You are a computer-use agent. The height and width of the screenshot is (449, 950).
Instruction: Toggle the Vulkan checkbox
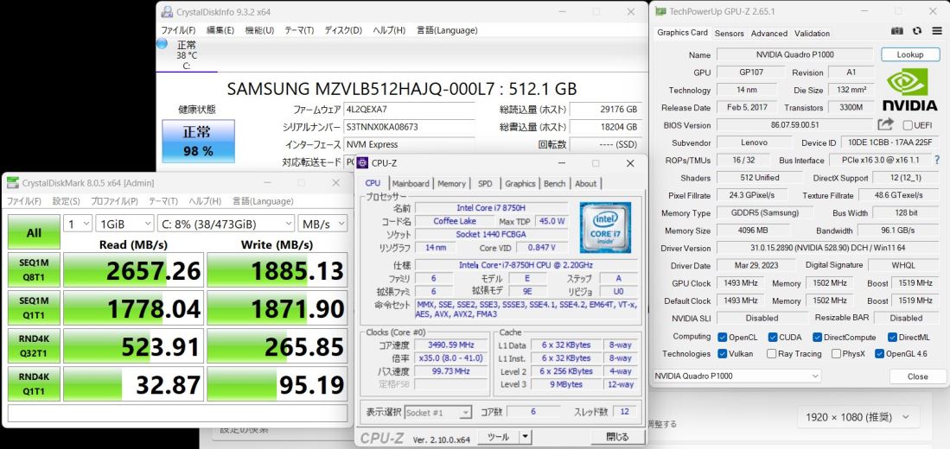click(x=722, y=353)
